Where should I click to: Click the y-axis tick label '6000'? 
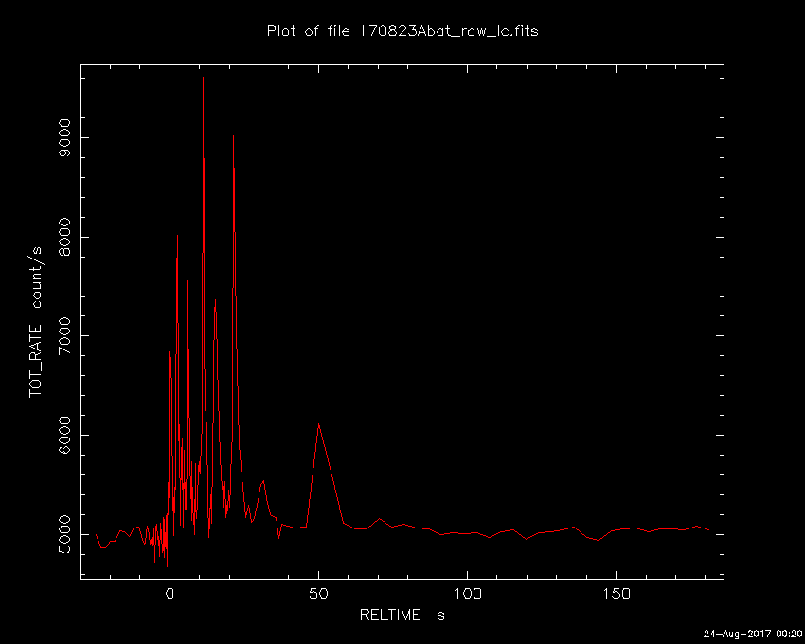65,435
